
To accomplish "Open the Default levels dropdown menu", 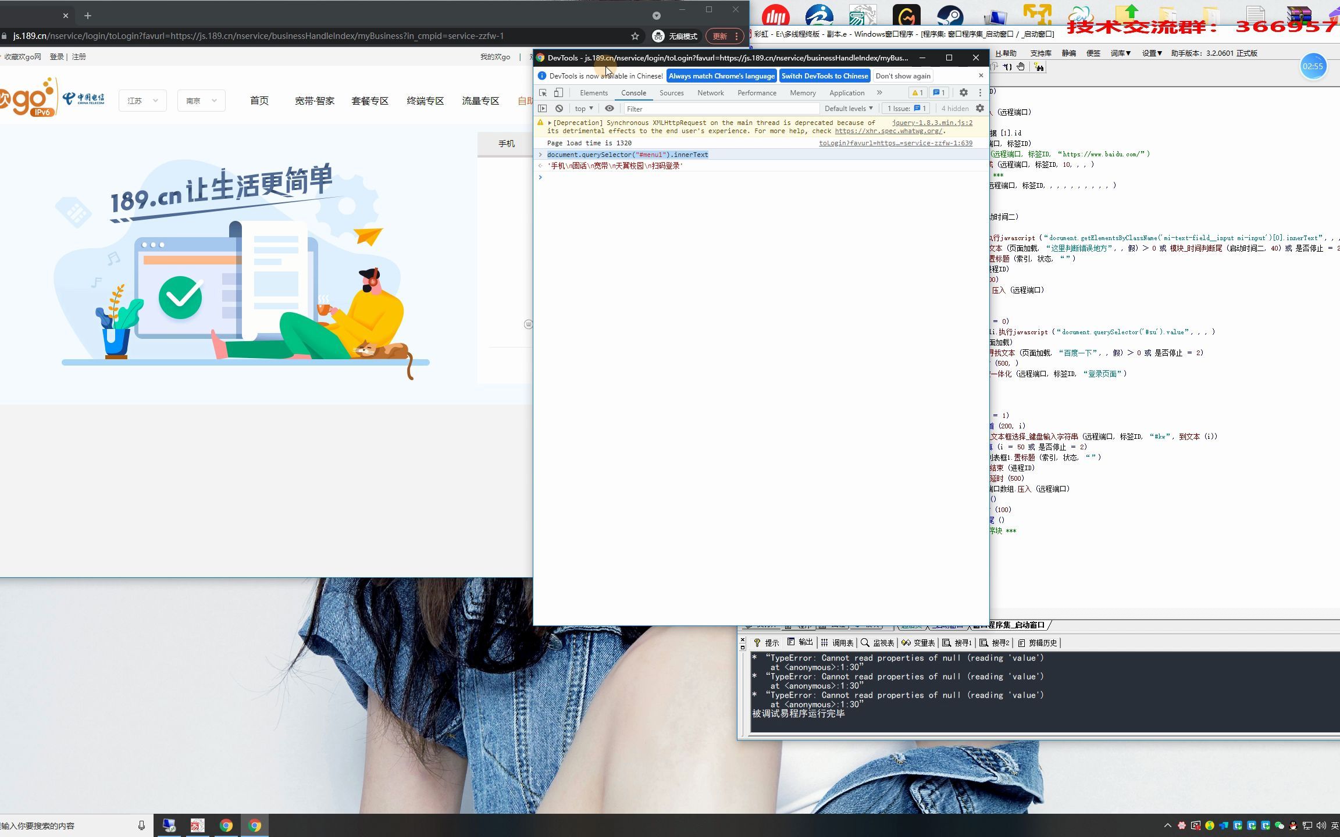I will point(847,108).
